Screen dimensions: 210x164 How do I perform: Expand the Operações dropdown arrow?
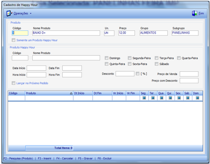31,14
